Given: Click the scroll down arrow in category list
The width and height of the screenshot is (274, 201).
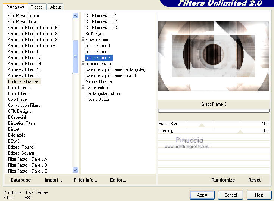Looking at the screenshot, I should pos(75,170).
